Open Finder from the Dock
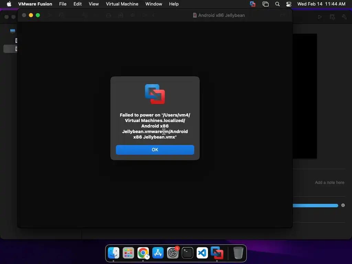This screenshot has height=264, width=352. (113, 253)
